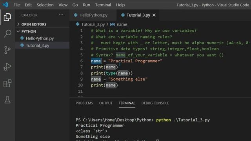This screenshot has height=141, width=251.
Task: Click variable symbol icon in breadcrumb
Action: point(113,24)
